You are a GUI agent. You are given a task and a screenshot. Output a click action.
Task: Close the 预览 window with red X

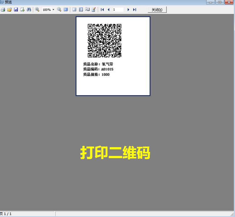click(229, 2)
